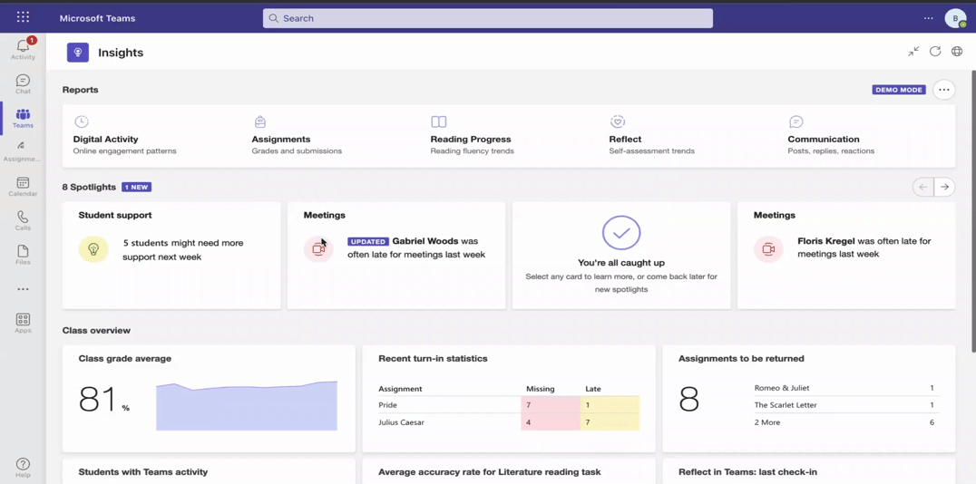This screenshot has height=484, width=976.
Task: Open Calls from the left rail
Action: pos(23,221)
